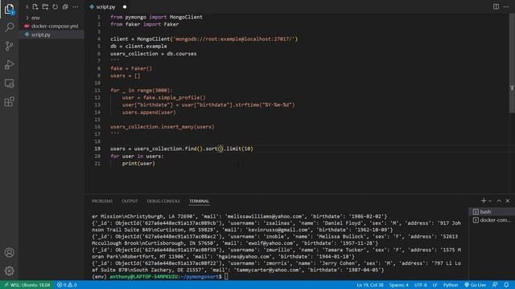The image size is (515, 289).
Task: Click 'users_collection = db.courses' line
Action: pyautogui.click(x=154, y=54)
